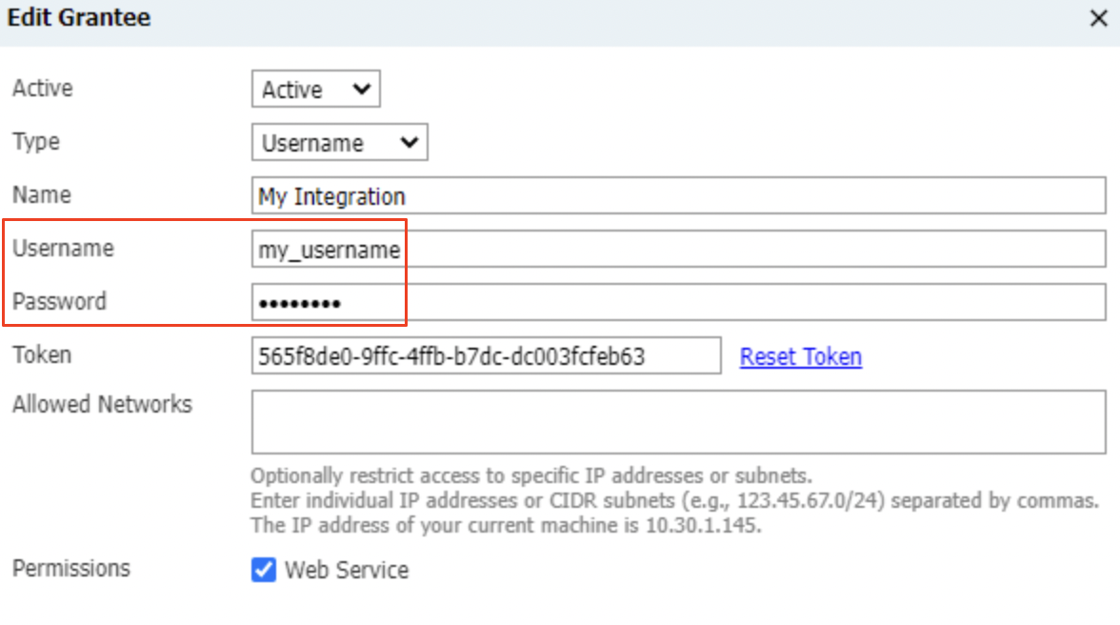Click the Name field containing My Integration
The image size is (1120, 625).
677,196
